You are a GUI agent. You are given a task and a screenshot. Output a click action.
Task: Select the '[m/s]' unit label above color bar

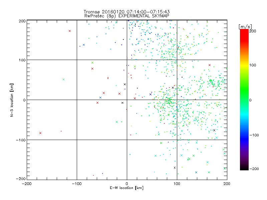(245, 27)
